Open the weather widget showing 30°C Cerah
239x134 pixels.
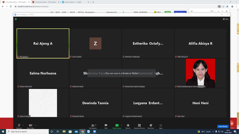[x=204, y=131]
